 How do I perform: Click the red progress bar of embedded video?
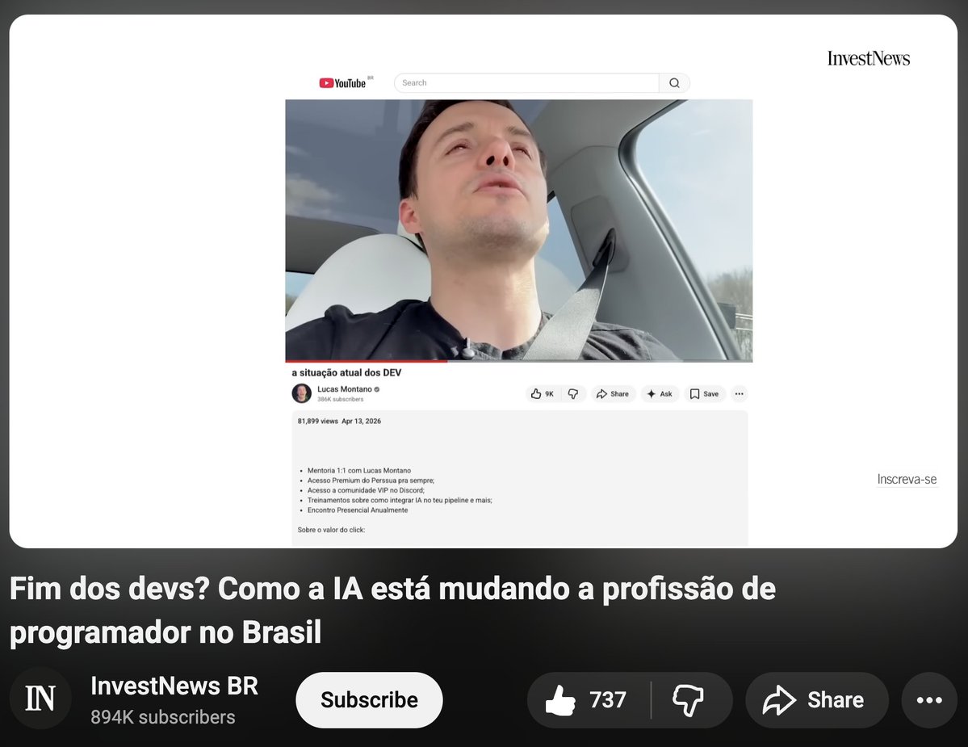point(366,361)
